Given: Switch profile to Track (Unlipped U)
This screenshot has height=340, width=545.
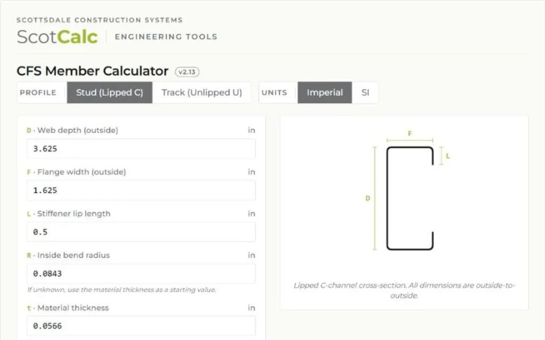Looking at the screenshot, I should tap(202, 92).
